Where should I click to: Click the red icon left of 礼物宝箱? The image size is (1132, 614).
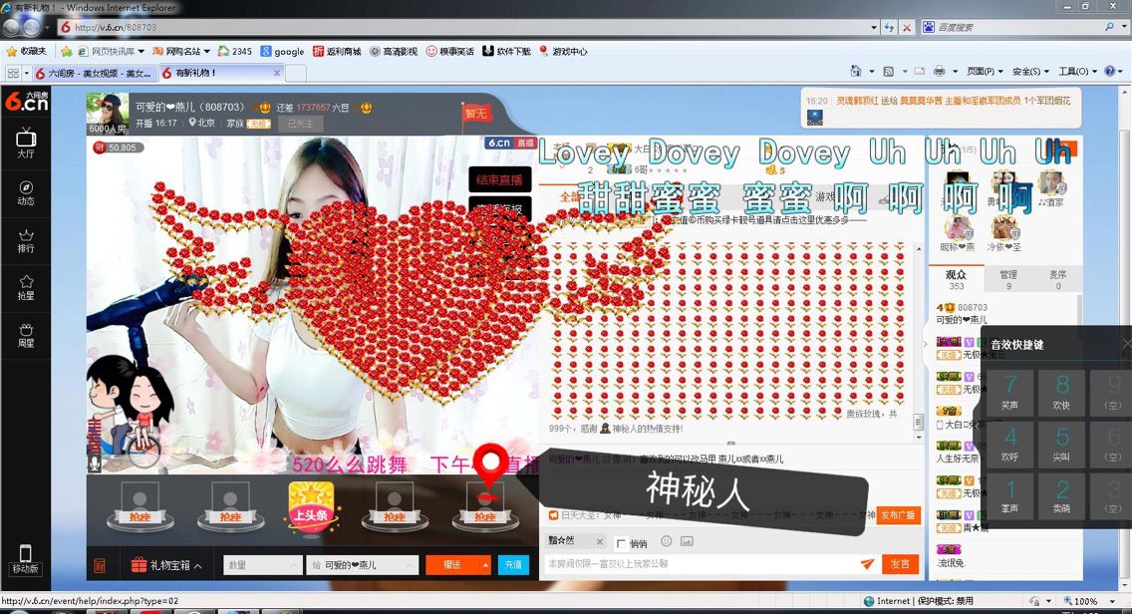[x=100, y=565]
